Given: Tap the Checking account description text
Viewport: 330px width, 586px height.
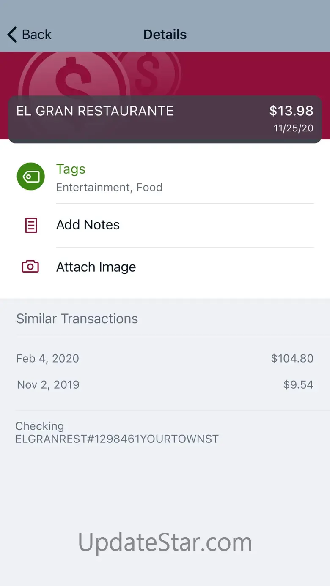Looking at the screenshot, I should [117, 433].
